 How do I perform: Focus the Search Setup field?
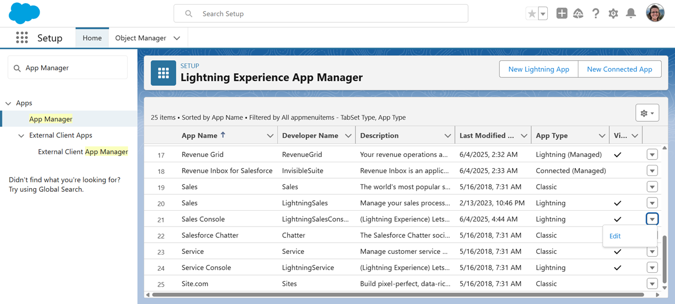[x=321, y=14]
